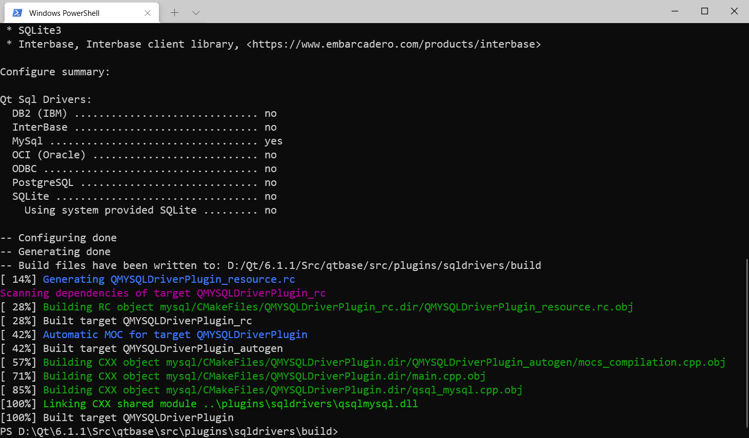
Task: Click the OCI (Oracle) driver row
Action: click(145, 155)
